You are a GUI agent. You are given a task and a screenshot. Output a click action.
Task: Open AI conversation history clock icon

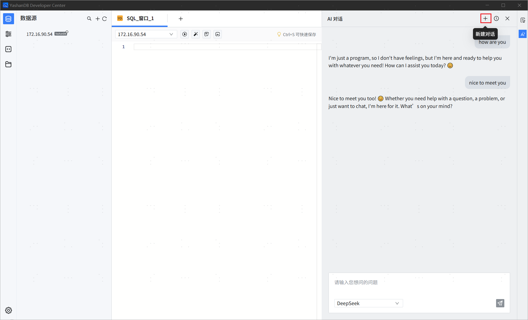pos(496,18)
